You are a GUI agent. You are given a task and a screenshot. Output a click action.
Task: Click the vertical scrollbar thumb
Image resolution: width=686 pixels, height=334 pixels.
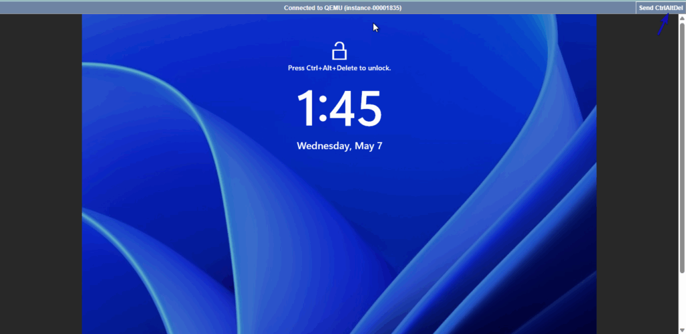(682, 148)
